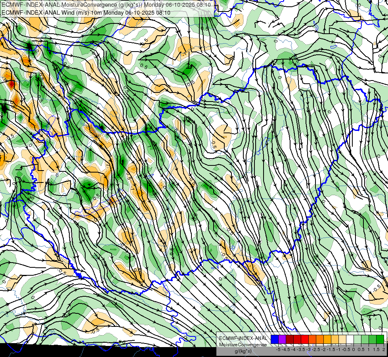Image resolution: width=388 pixels, height=357 pixels.
Task: Click the darkest green swatch ending at 2
Action: (x=380, y=340)
